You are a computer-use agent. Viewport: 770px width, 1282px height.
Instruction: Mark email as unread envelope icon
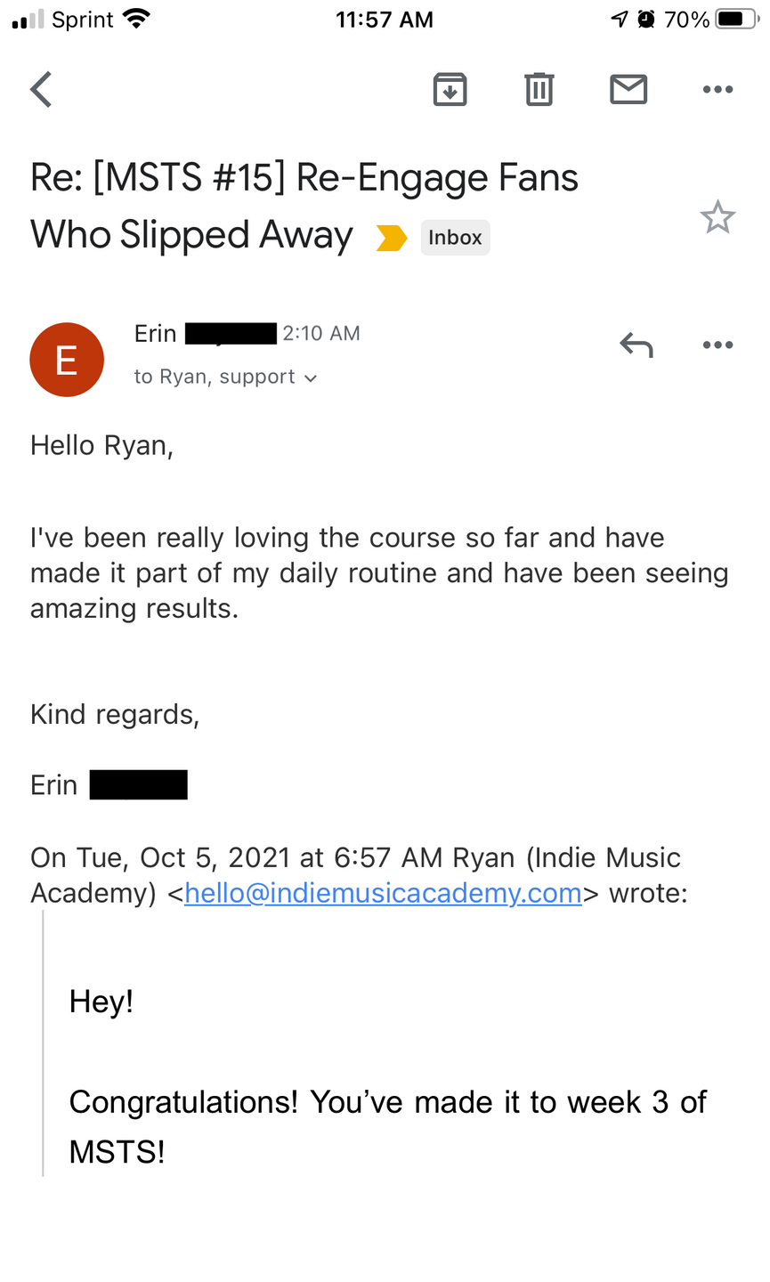click(628, 89)
